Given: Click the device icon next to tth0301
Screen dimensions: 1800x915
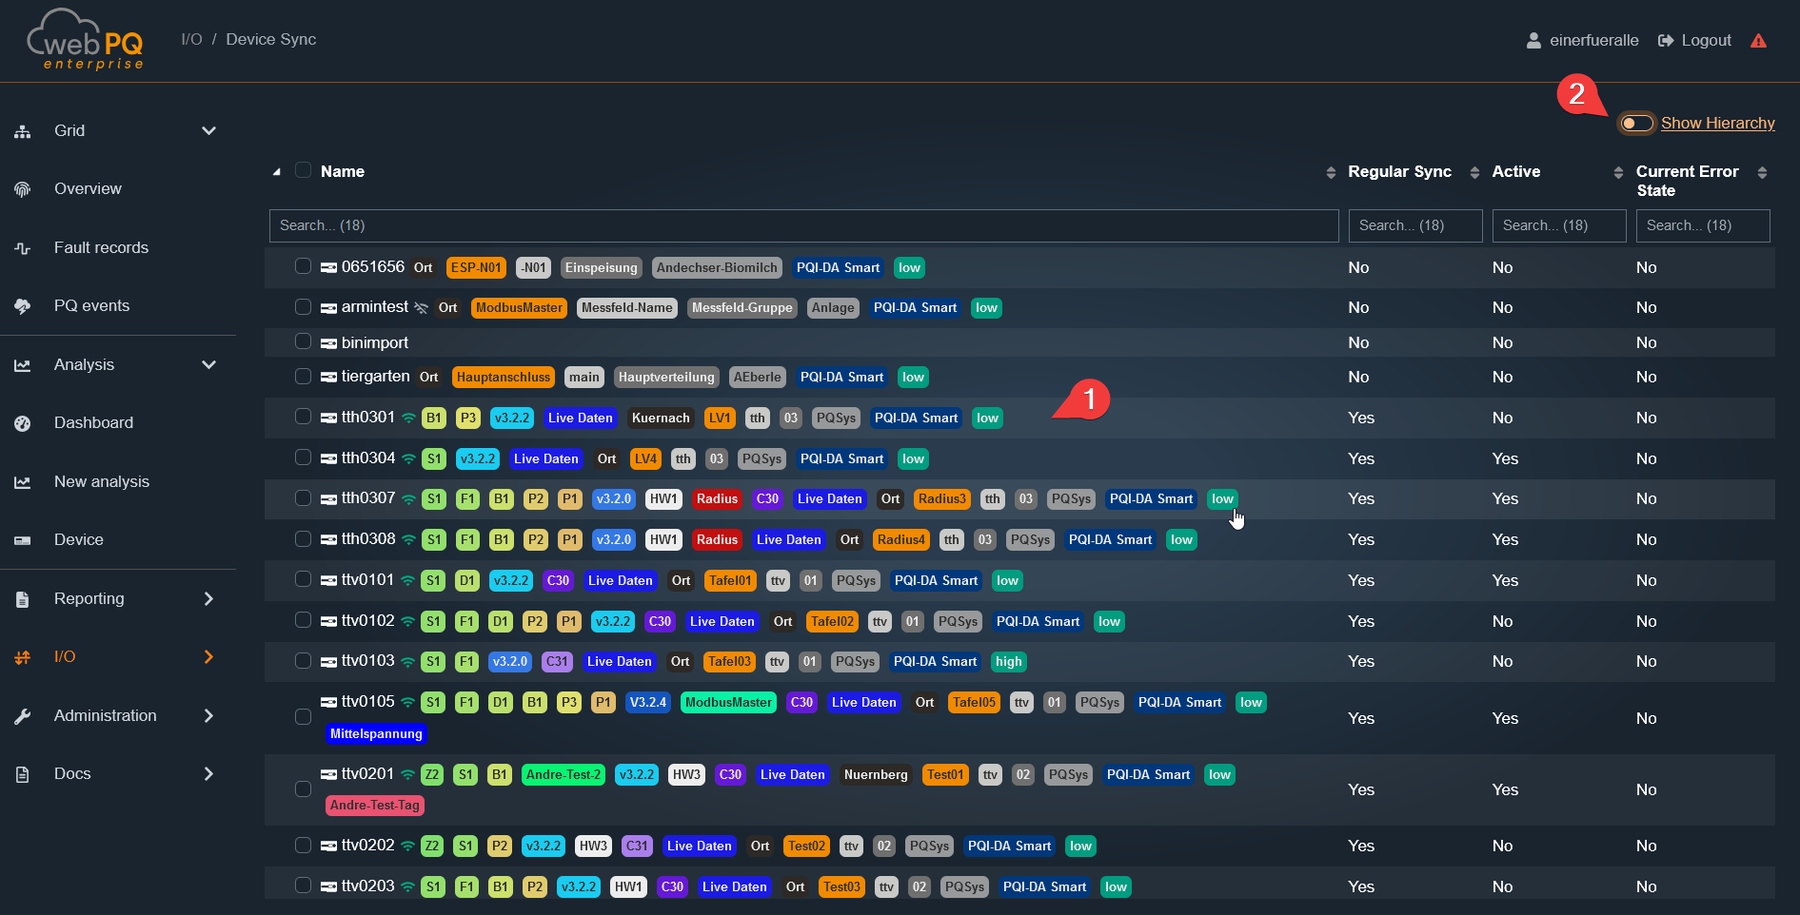Looking at the screenshot, I should tap(328, 419).
